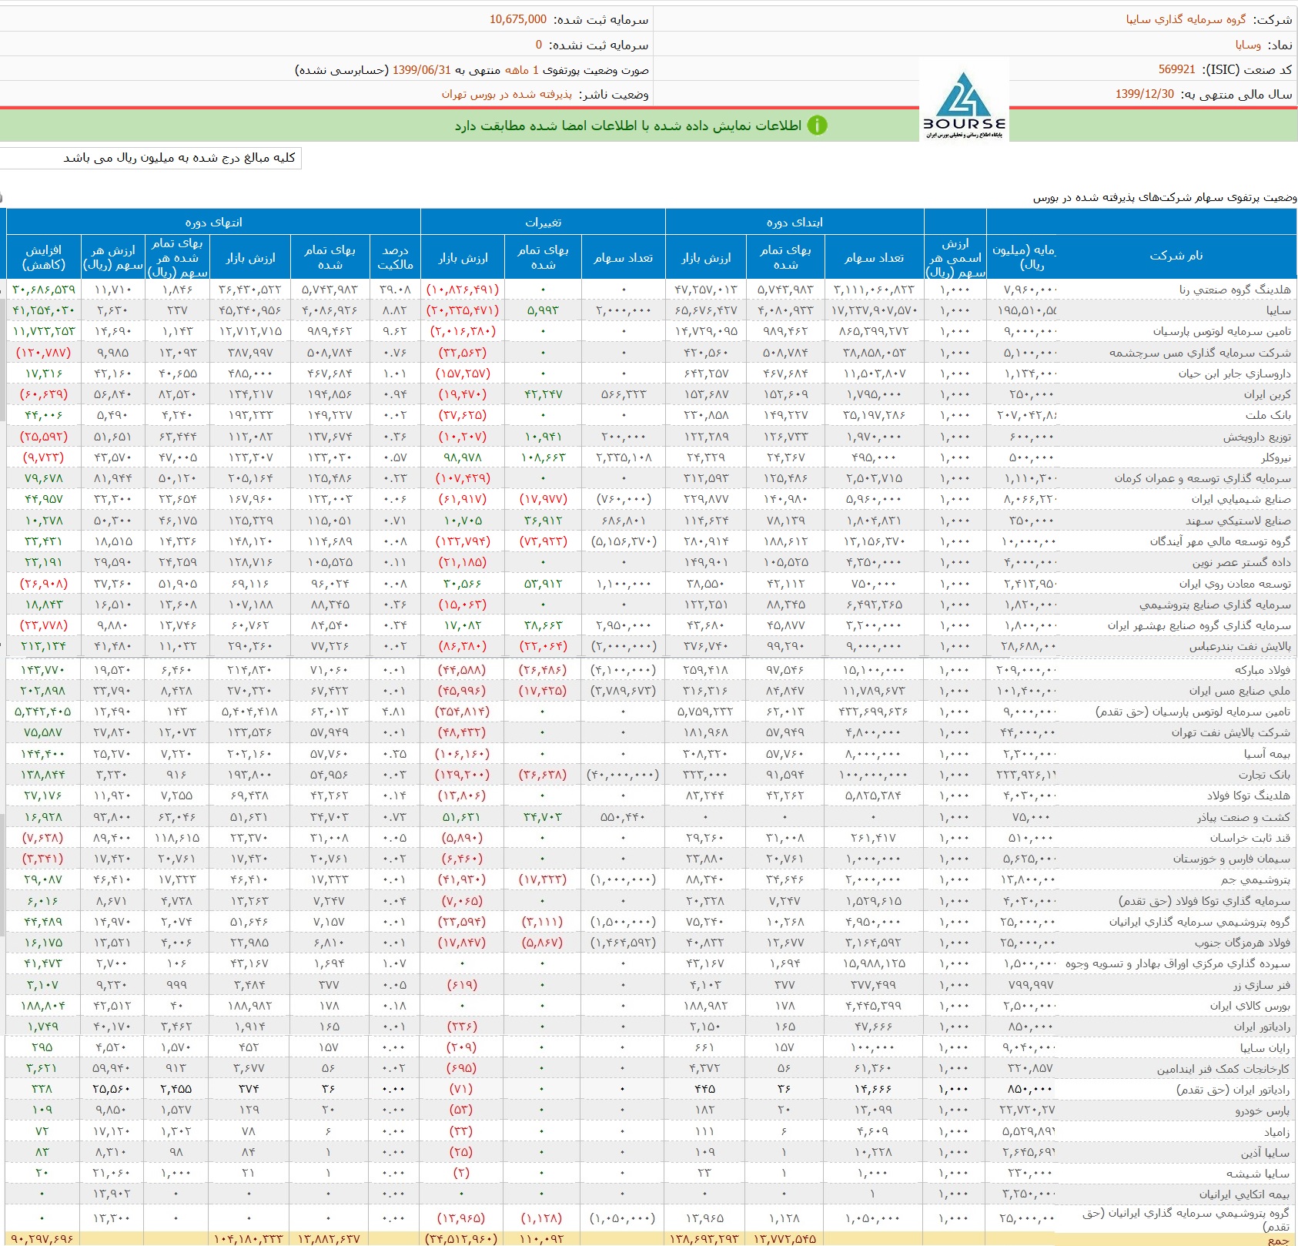Viewport: 1298px width, 1246px height.
Task: Select row فولاد مبارکه
Action: click(651, 670)
